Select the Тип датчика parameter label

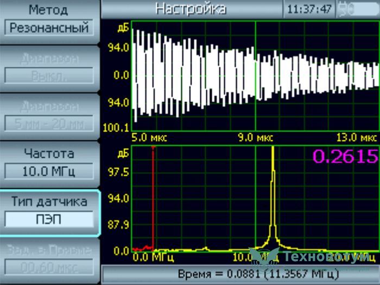point(49,201)
